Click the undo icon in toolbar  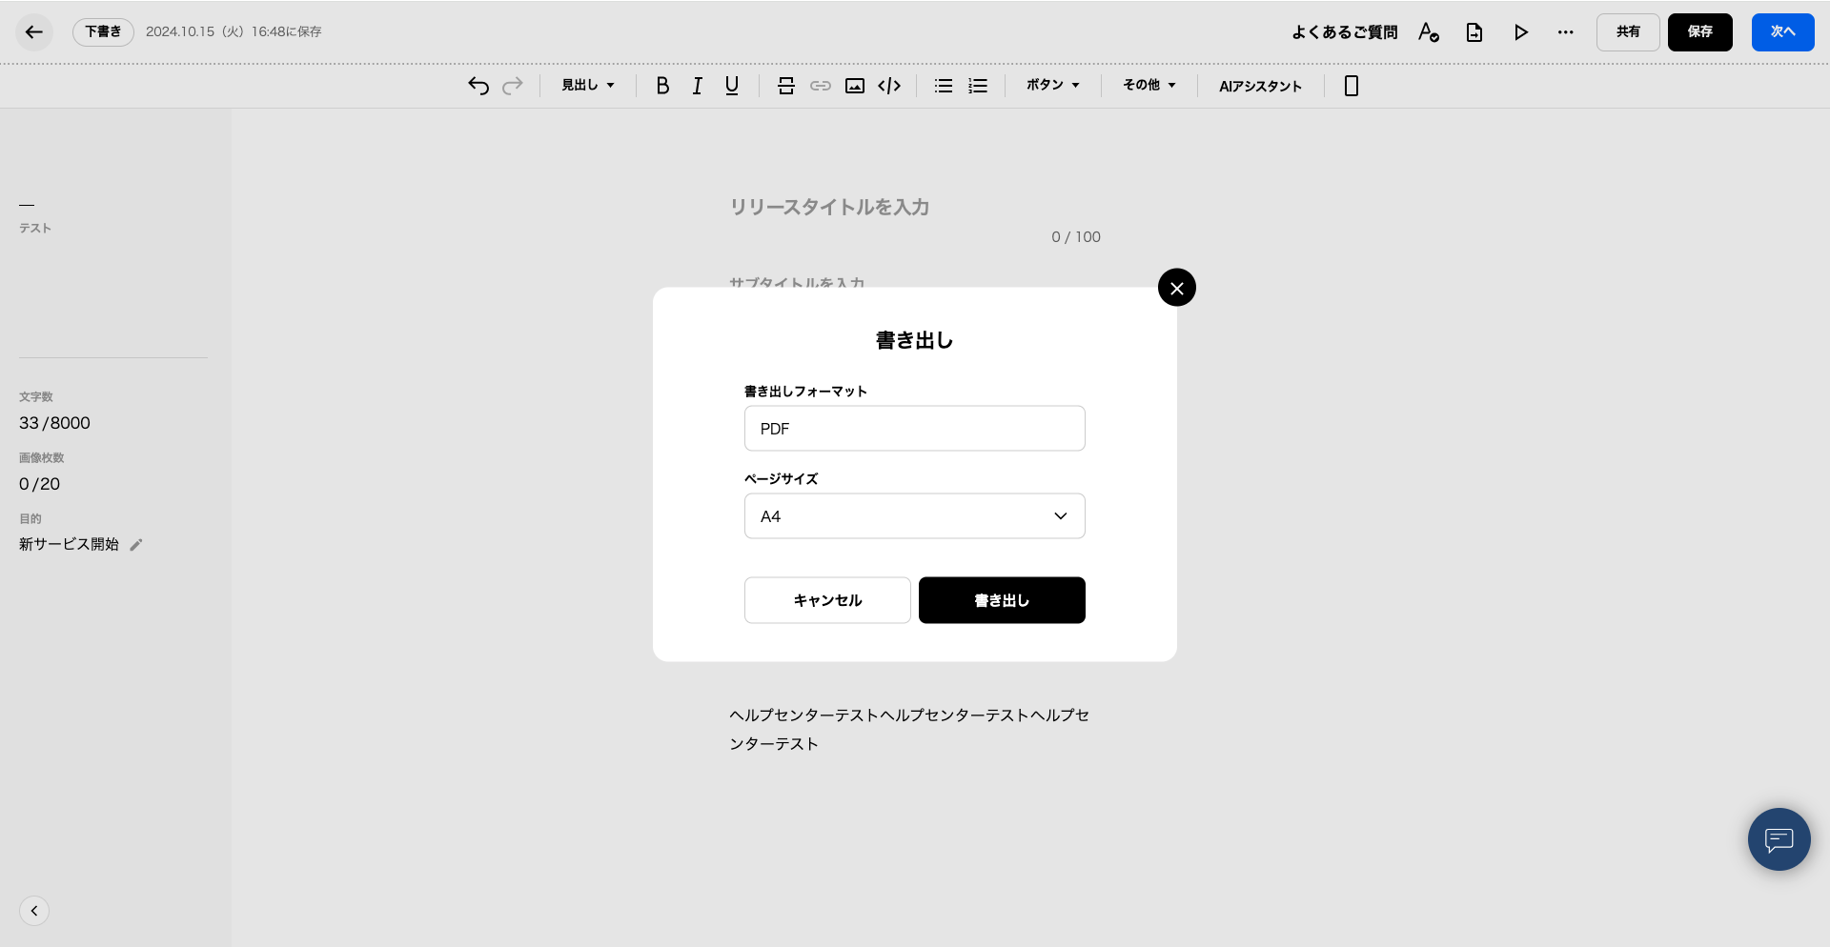point(478,86)
